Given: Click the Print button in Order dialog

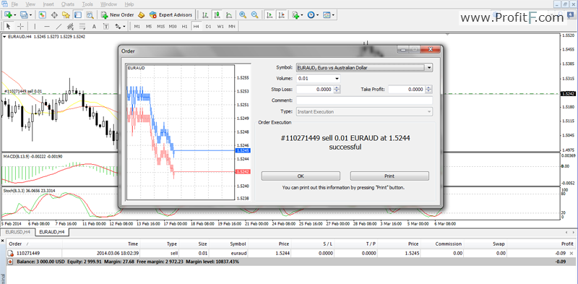Looking at the screenshot, I should pyautogui.click(x=389, y=176).
